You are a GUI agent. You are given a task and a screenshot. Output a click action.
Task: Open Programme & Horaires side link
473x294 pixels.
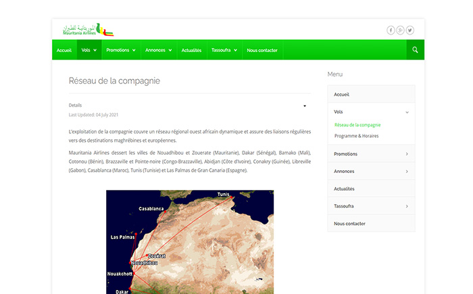coord(356,136)
